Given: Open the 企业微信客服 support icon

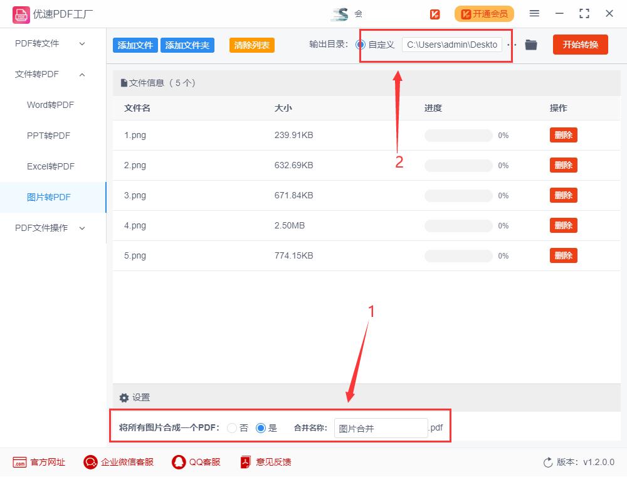Looking at the screenshot, I should [x=90, y=462].
